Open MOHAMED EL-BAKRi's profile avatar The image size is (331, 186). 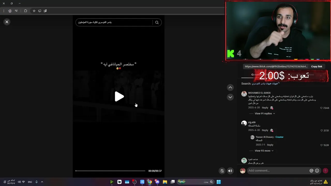tap(244, 94)
